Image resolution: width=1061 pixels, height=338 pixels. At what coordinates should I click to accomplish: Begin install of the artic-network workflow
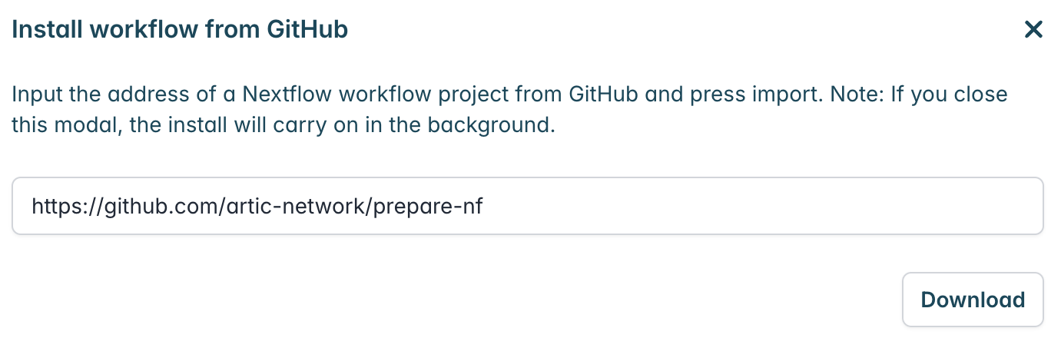coord(973,300)
